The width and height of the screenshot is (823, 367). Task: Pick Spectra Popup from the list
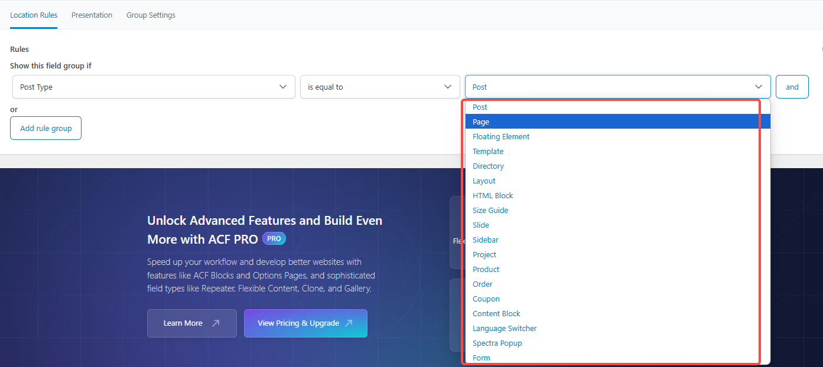[x=497, y=343]
